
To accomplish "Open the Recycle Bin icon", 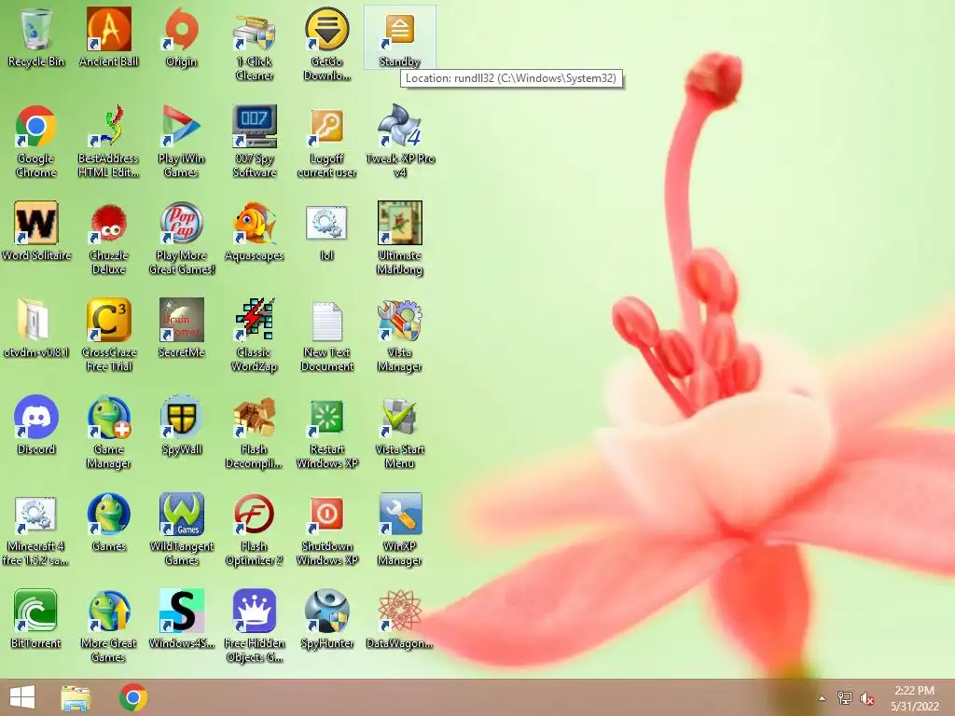I will [x=36, y=29].
